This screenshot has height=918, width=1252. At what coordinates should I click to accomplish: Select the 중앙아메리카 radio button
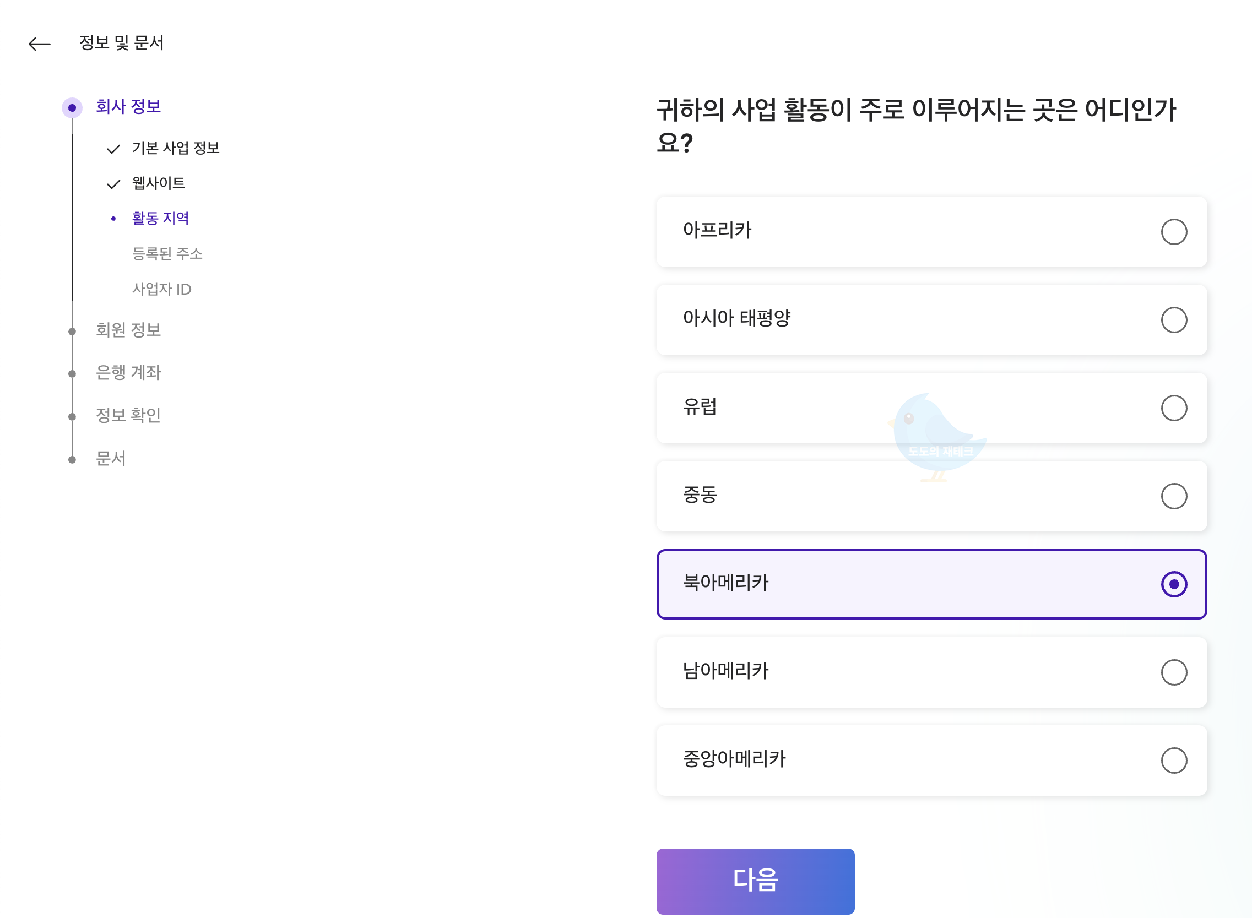tap(1174, 760)
